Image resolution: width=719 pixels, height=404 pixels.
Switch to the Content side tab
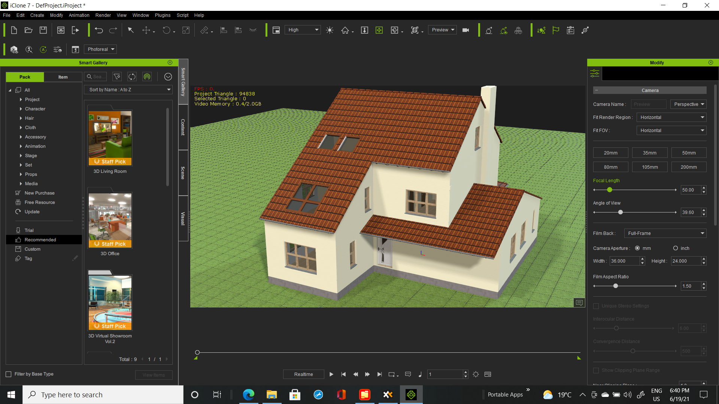[x=183, y=127]
